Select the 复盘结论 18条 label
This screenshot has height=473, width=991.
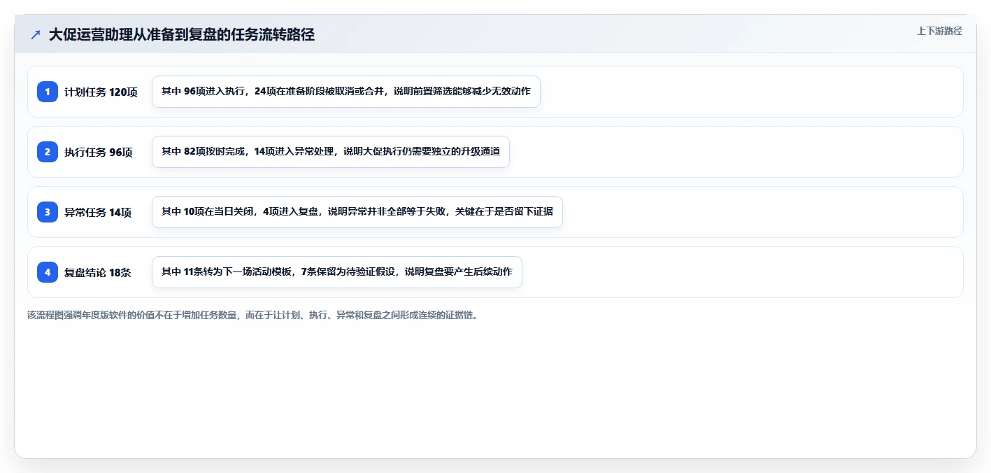point(98,272)
